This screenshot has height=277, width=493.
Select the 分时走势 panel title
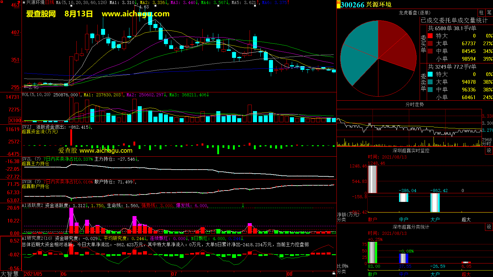[x=414, y=105]
